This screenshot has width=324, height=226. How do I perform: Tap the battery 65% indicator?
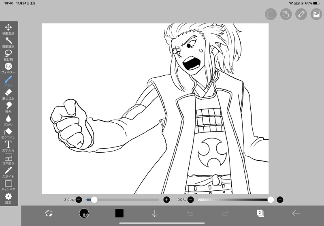pos(312,3)
